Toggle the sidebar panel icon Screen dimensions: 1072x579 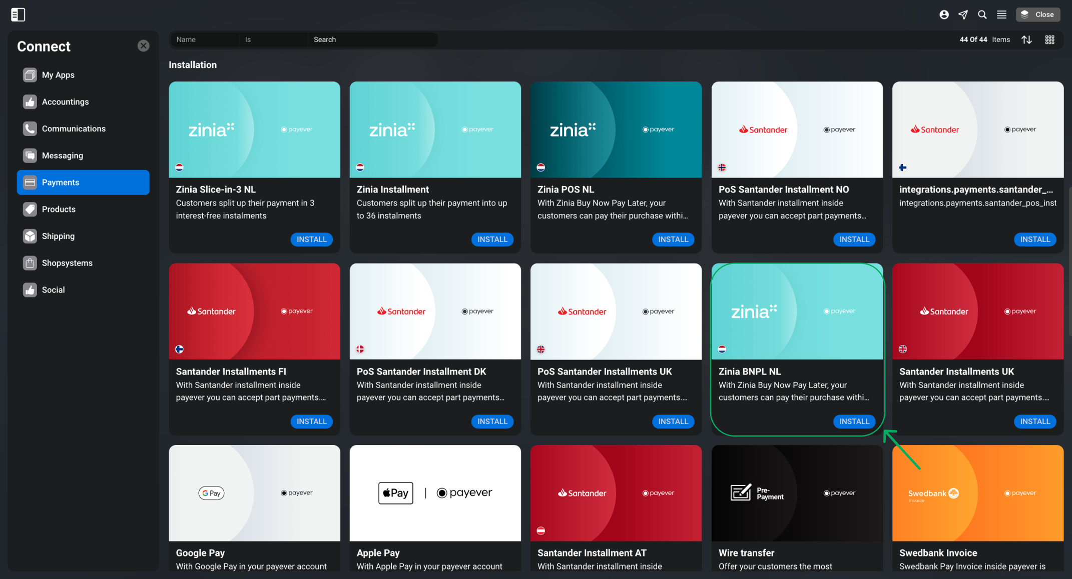tap(18, 14)
